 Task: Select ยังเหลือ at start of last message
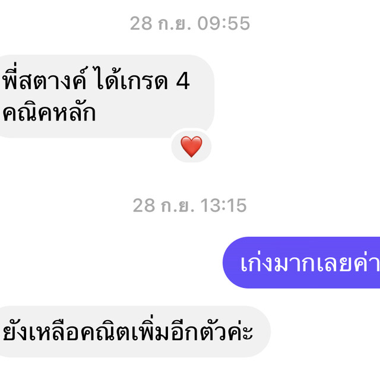point(41,331)
